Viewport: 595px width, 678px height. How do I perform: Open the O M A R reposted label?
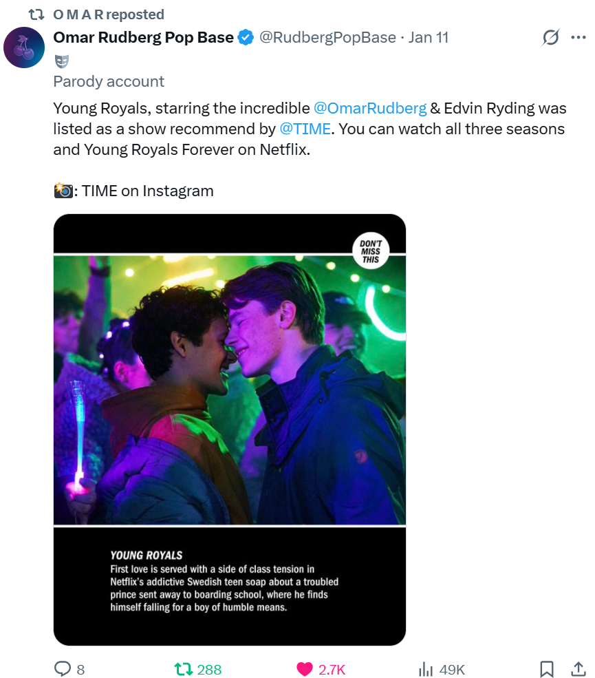coord(108,14)
